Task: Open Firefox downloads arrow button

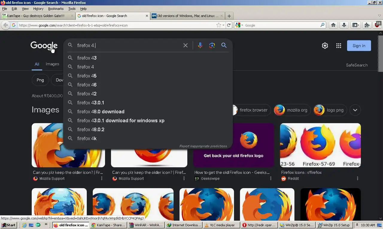Action: pos(344,25)
